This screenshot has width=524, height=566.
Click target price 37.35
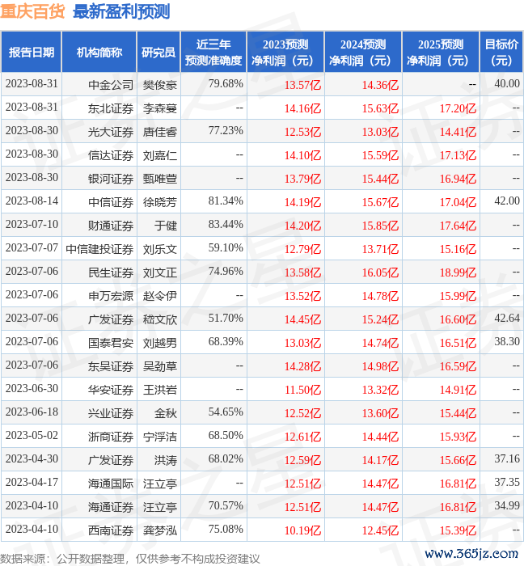click(507, 483)
